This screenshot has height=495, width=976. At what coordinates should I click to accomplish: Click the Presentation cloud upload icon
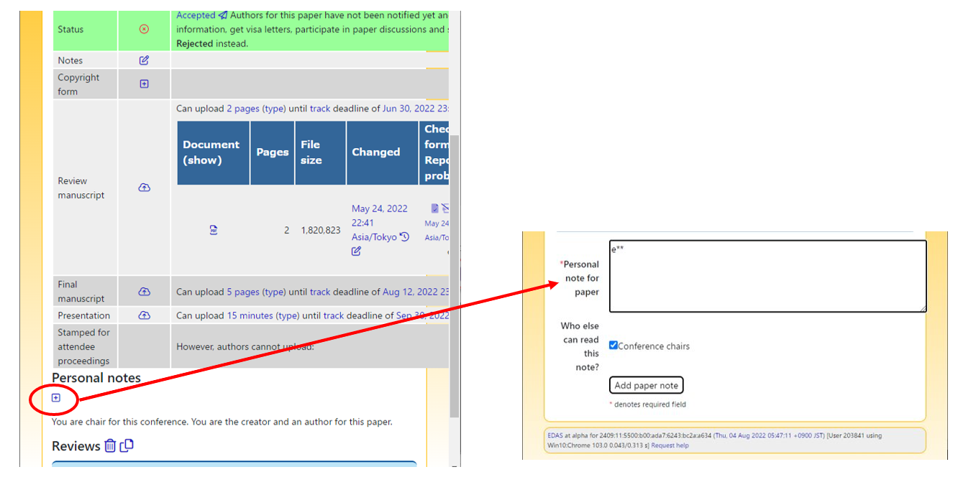pyautogui.click(x=144, y=315)
